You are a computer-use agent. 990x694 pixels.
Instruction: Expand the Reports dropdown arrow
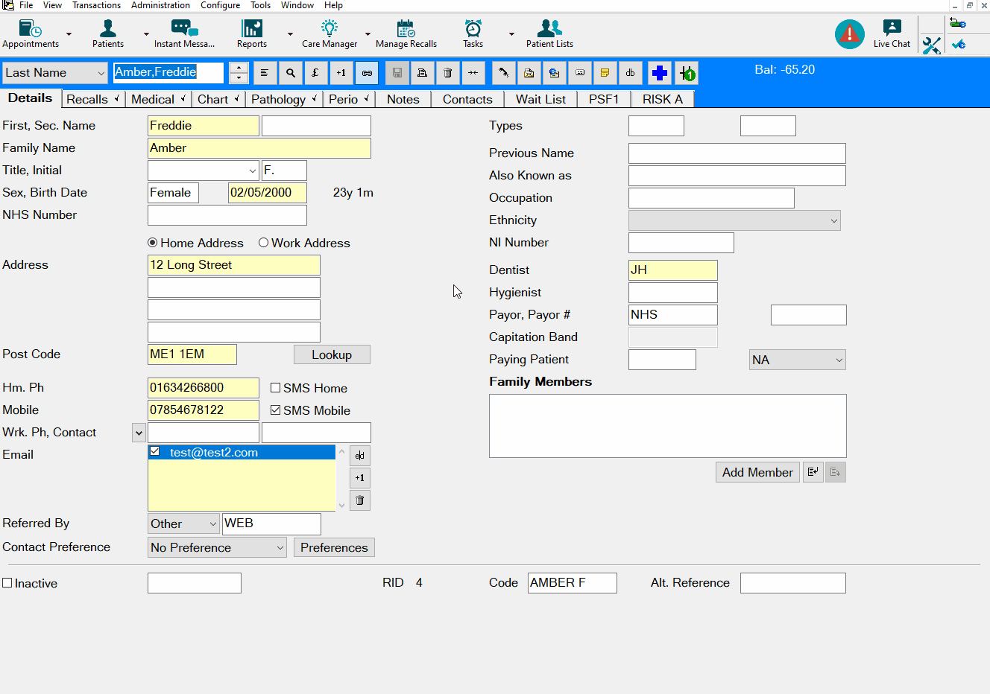[290, 34]
